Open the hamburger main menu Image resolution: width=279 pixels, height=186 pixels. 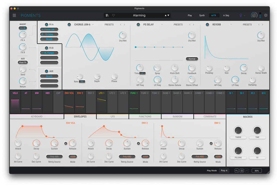14,16
